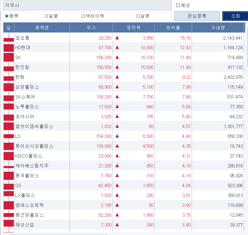Select the GS stock name

point(18,185)
